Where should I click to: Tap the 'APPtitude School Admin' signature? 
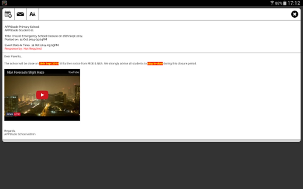point(20,134)
